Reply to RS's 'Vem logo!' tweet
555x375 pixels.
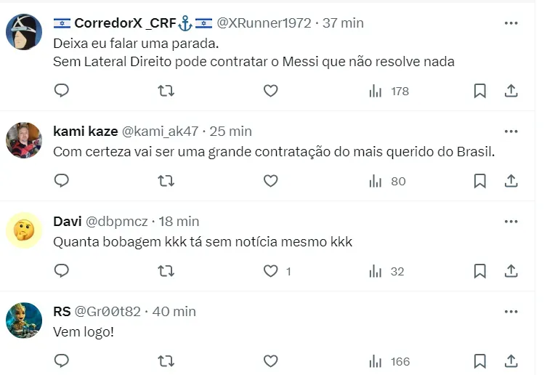62,361
